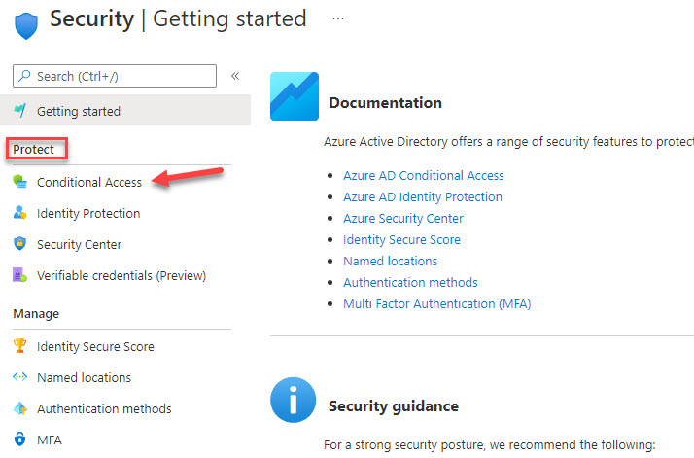694x458 pixels.
Task: Open Multi Factor Authentication (MFA) link
Action: point(437,303)
